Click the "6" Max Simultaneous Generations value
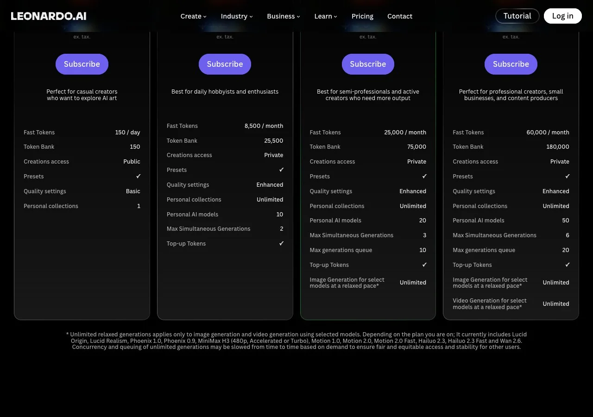 (x=568, y=235)
